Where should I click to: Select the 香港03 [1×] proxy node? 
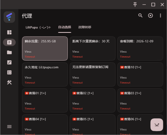point(140,100)
